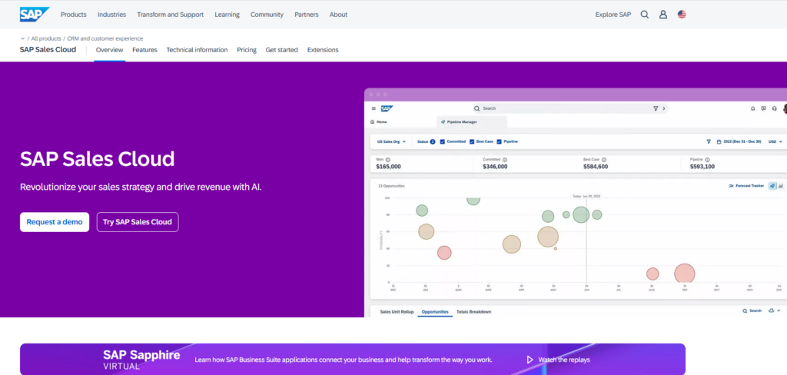
Task: Open site search via the header magnifier icon
Action: pyautogui.click(x=645, y=15)
